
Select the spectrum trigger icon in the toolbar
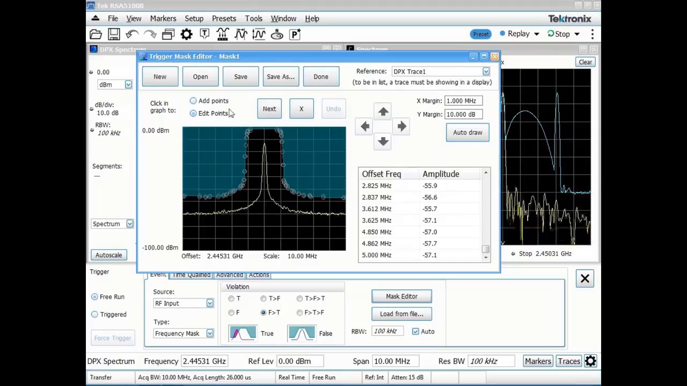tap(223, 34)
